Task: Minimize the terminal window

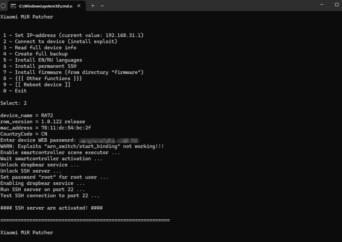Action: click(x=321, y=5)
